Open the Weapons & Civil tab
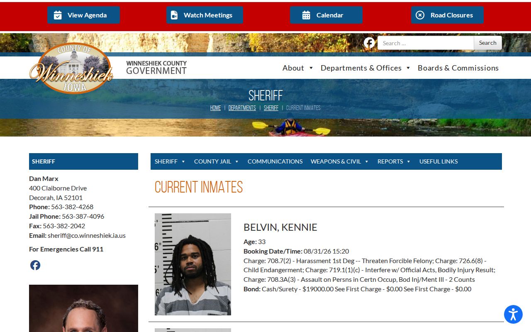Screen dimensions: 531x332 tap(336, 161)
